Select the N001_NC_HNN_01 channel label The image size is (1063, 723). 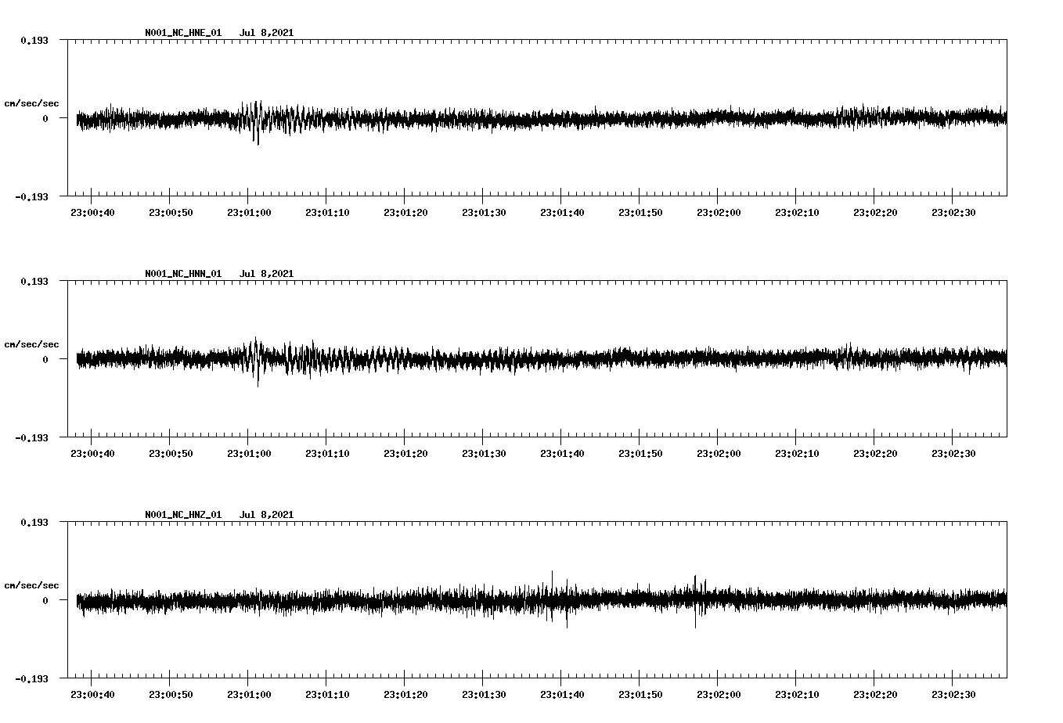click(182, 274)
